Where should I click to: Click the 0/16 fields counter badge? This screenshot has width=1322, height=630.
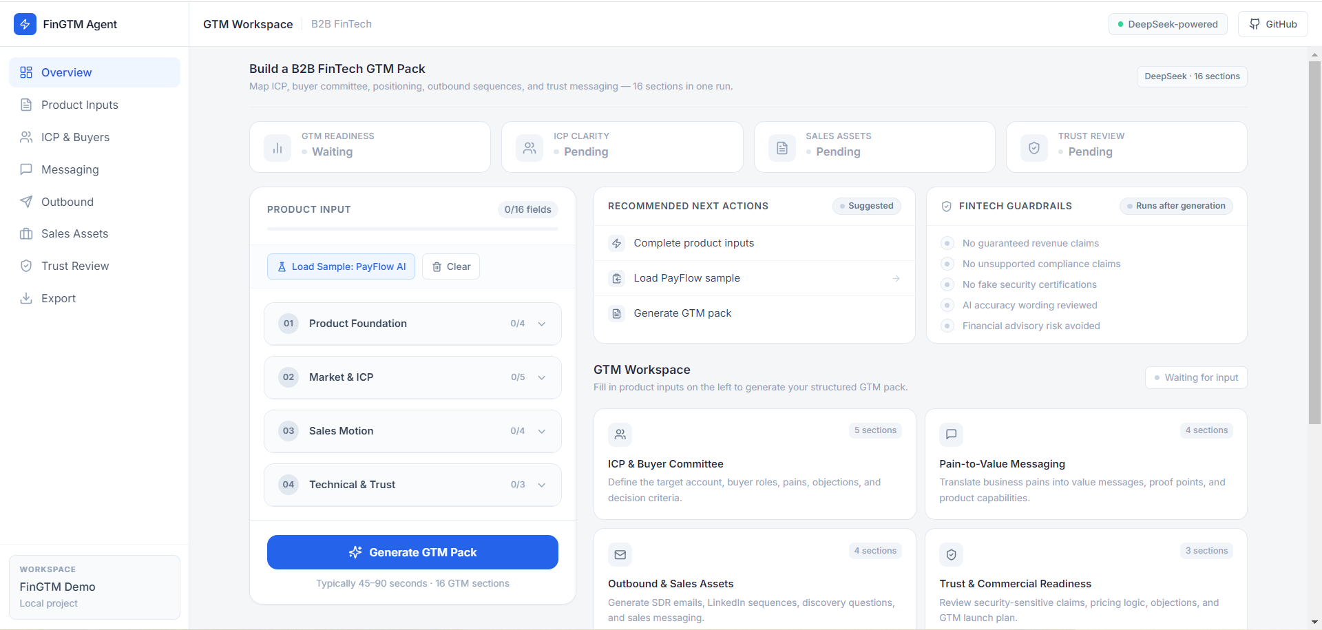pos(528,209)
